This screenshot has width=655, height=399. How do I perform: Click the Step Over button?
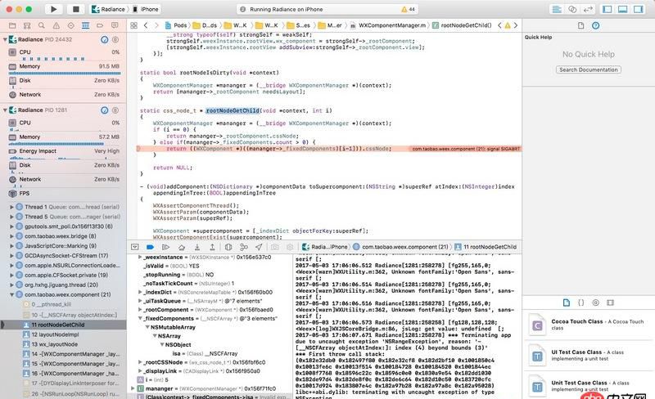tap(181, 247)
